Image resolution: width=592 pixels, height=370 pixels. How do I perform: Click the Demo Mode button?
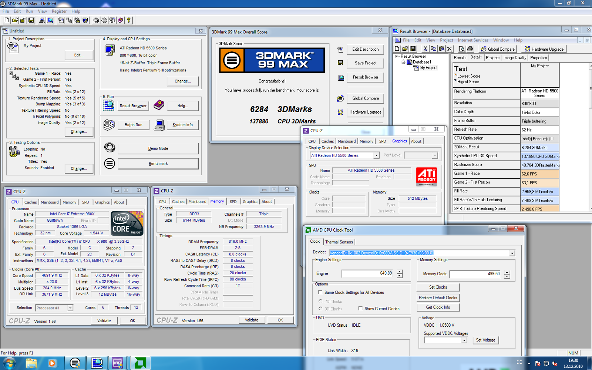pyautogui.click(x=158, y=148)
